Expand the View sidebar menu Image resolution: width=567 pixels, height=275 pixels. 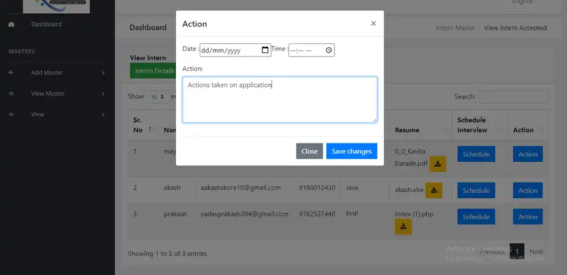103,115
